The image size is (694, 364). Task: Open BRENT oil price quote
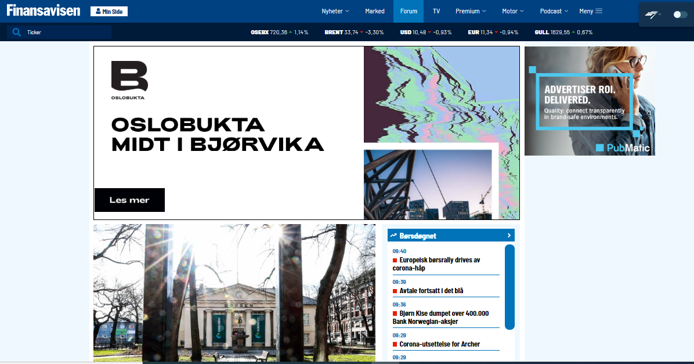[354, 33]
